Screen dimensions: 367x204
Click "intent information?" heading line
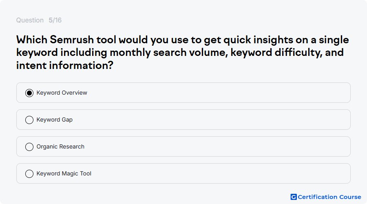65,65
